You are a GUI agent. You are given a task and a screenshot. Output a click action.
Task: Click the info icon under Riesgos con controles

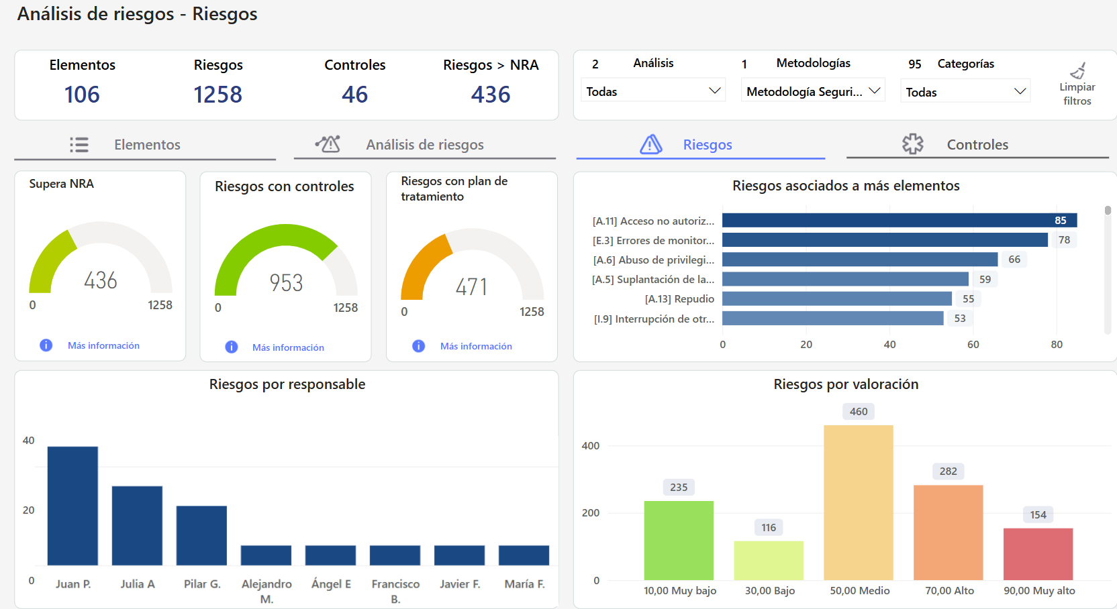pyautogui.click(x=232, y=347)
